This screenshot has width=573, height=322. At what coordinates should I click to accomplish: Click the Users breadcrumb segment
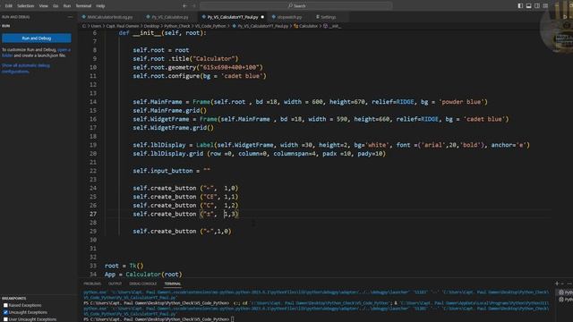(x=96, y=26)
